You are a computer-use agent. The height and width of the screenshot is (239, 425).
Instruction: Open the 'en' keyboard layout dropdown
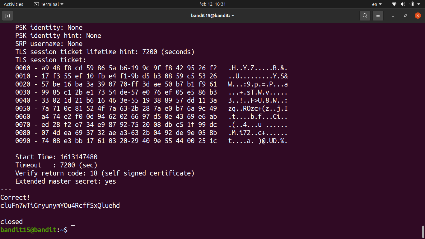pos(377,4)
